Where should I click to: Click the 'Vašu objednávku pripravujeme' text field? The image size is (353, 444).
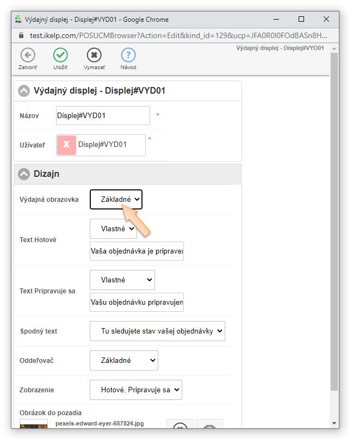137,302
